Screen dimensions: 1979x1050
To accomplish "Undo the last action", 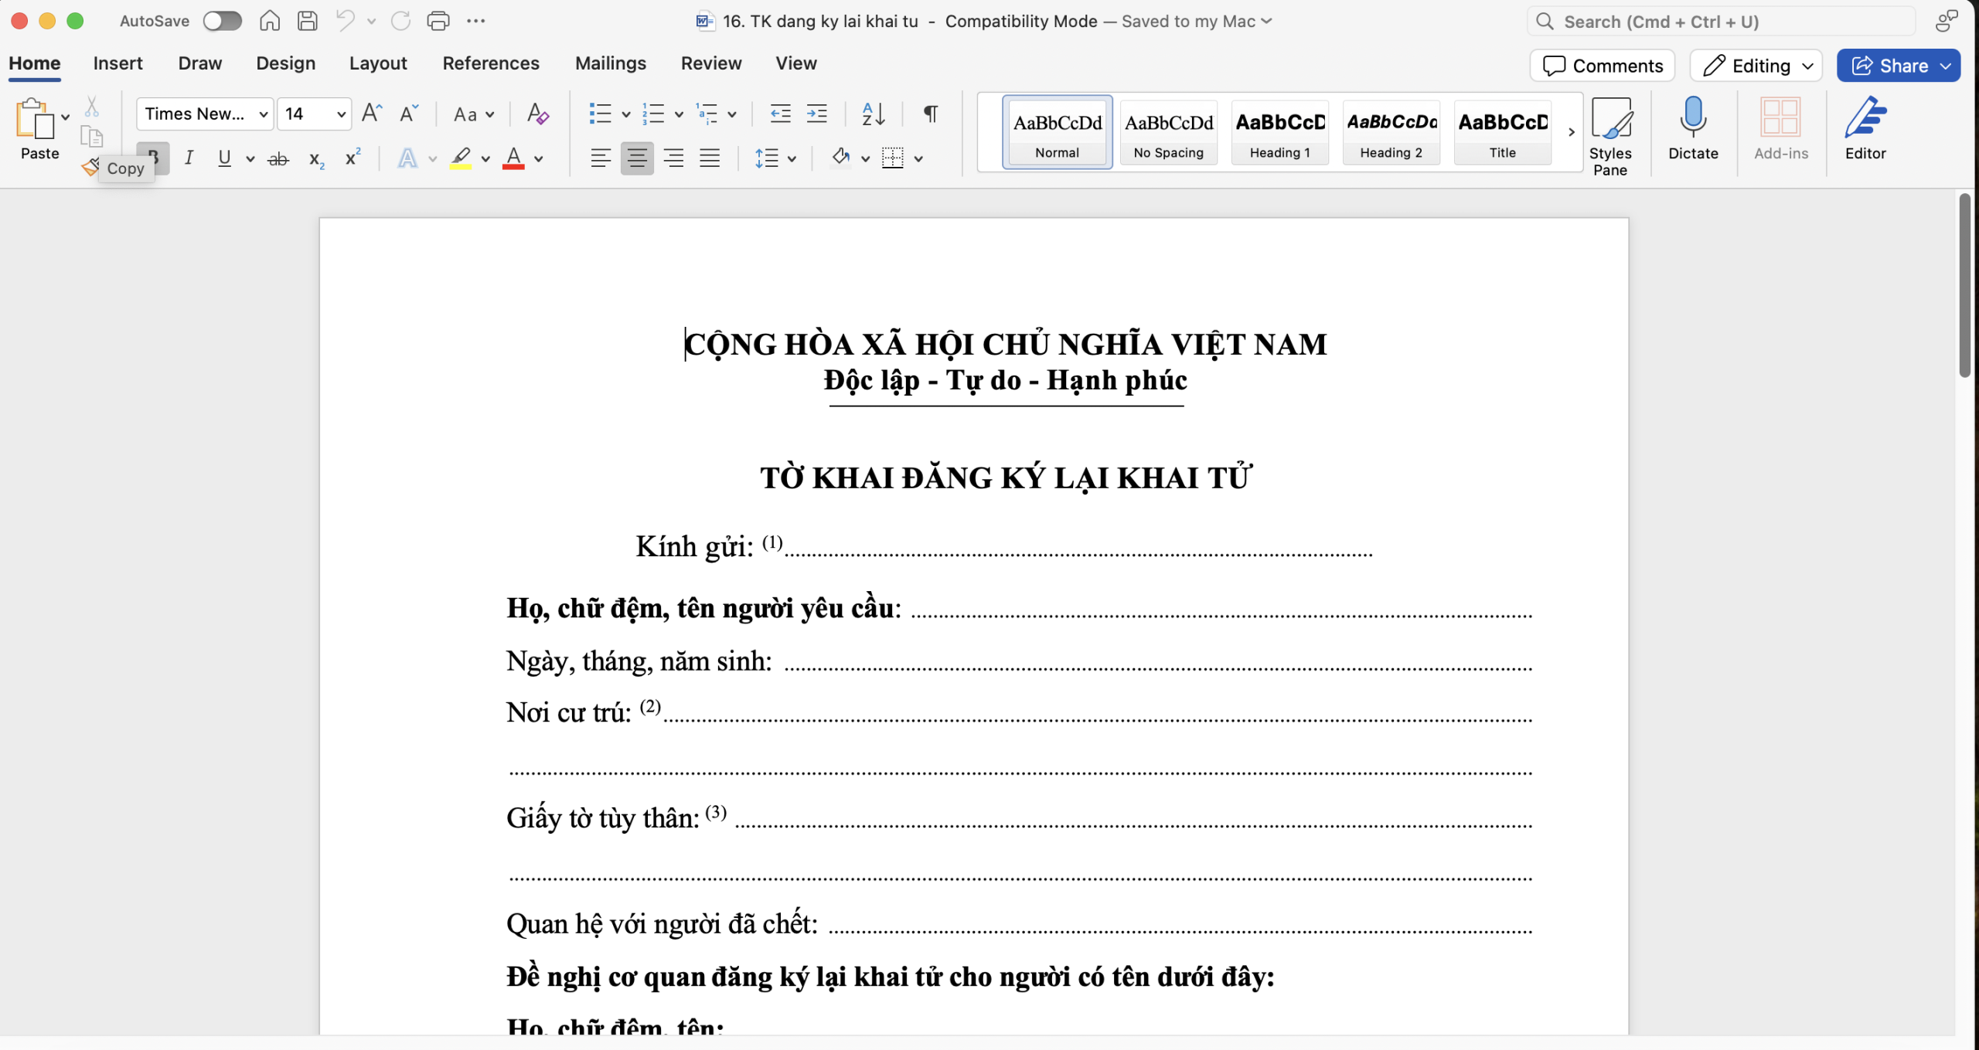I will click(345, 21).
